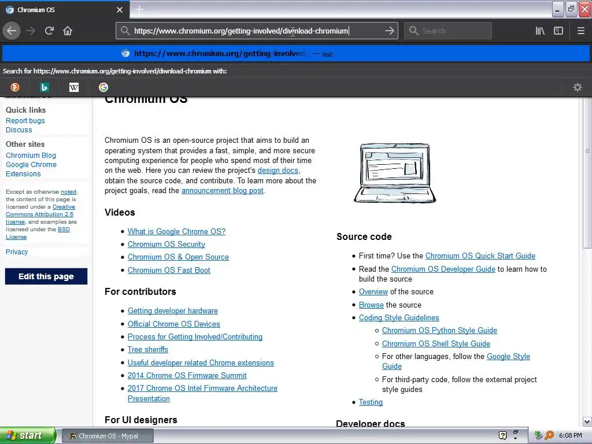This screenshot has height=444, width=592.
Task: Open What is Google Chrome OS? video
Action: [176, 231]
